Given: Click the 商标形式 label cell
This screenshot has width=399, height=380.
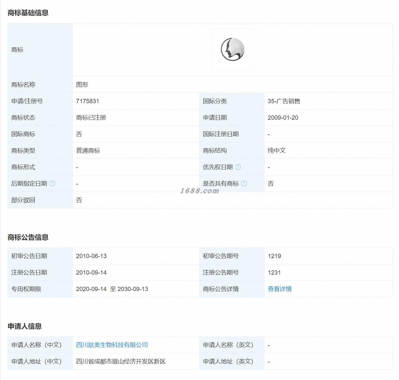Looking at the screenshot, I should coord(40,167).
